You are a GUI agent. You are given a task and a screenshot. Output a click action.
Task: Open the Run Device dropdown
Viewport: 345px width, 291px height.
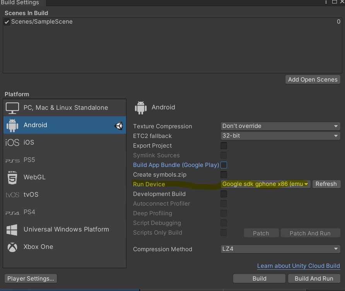(265, 184)
